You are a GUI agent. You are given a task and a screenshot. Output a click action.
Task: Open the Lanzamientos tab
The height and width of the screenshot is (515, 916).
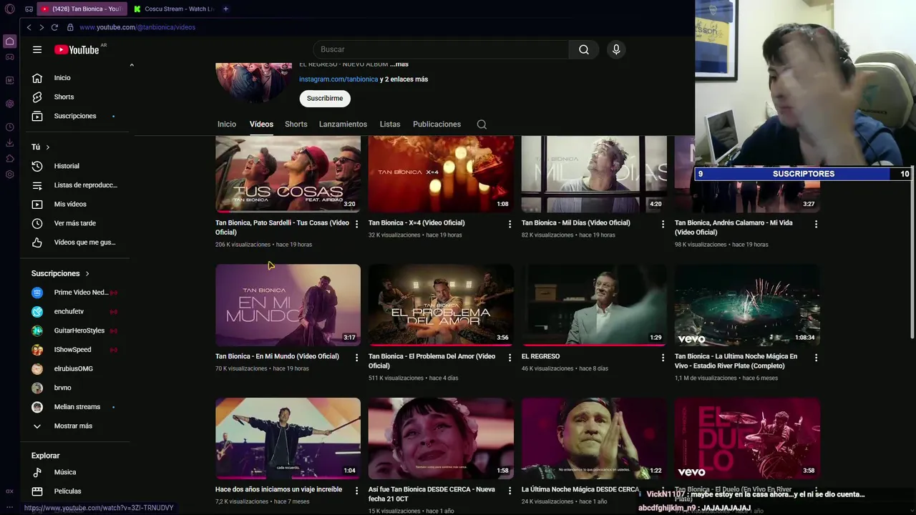[x=343, y=124]
